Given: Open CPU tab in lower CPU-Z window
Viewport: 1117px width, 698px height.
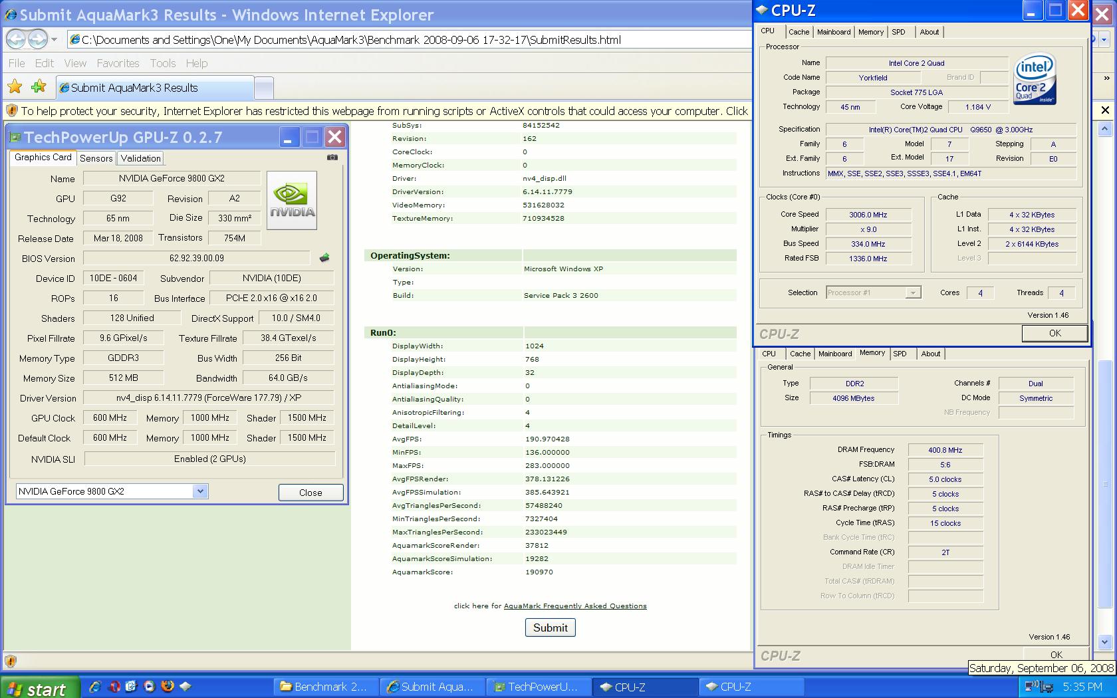Looking at the screenshot, I should [x=769, y=354].
